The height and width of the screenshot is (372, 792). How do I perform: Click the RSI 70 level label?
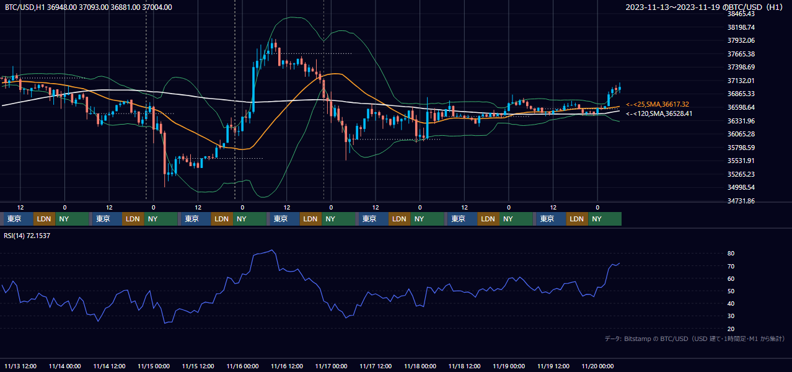pos(731,266)
